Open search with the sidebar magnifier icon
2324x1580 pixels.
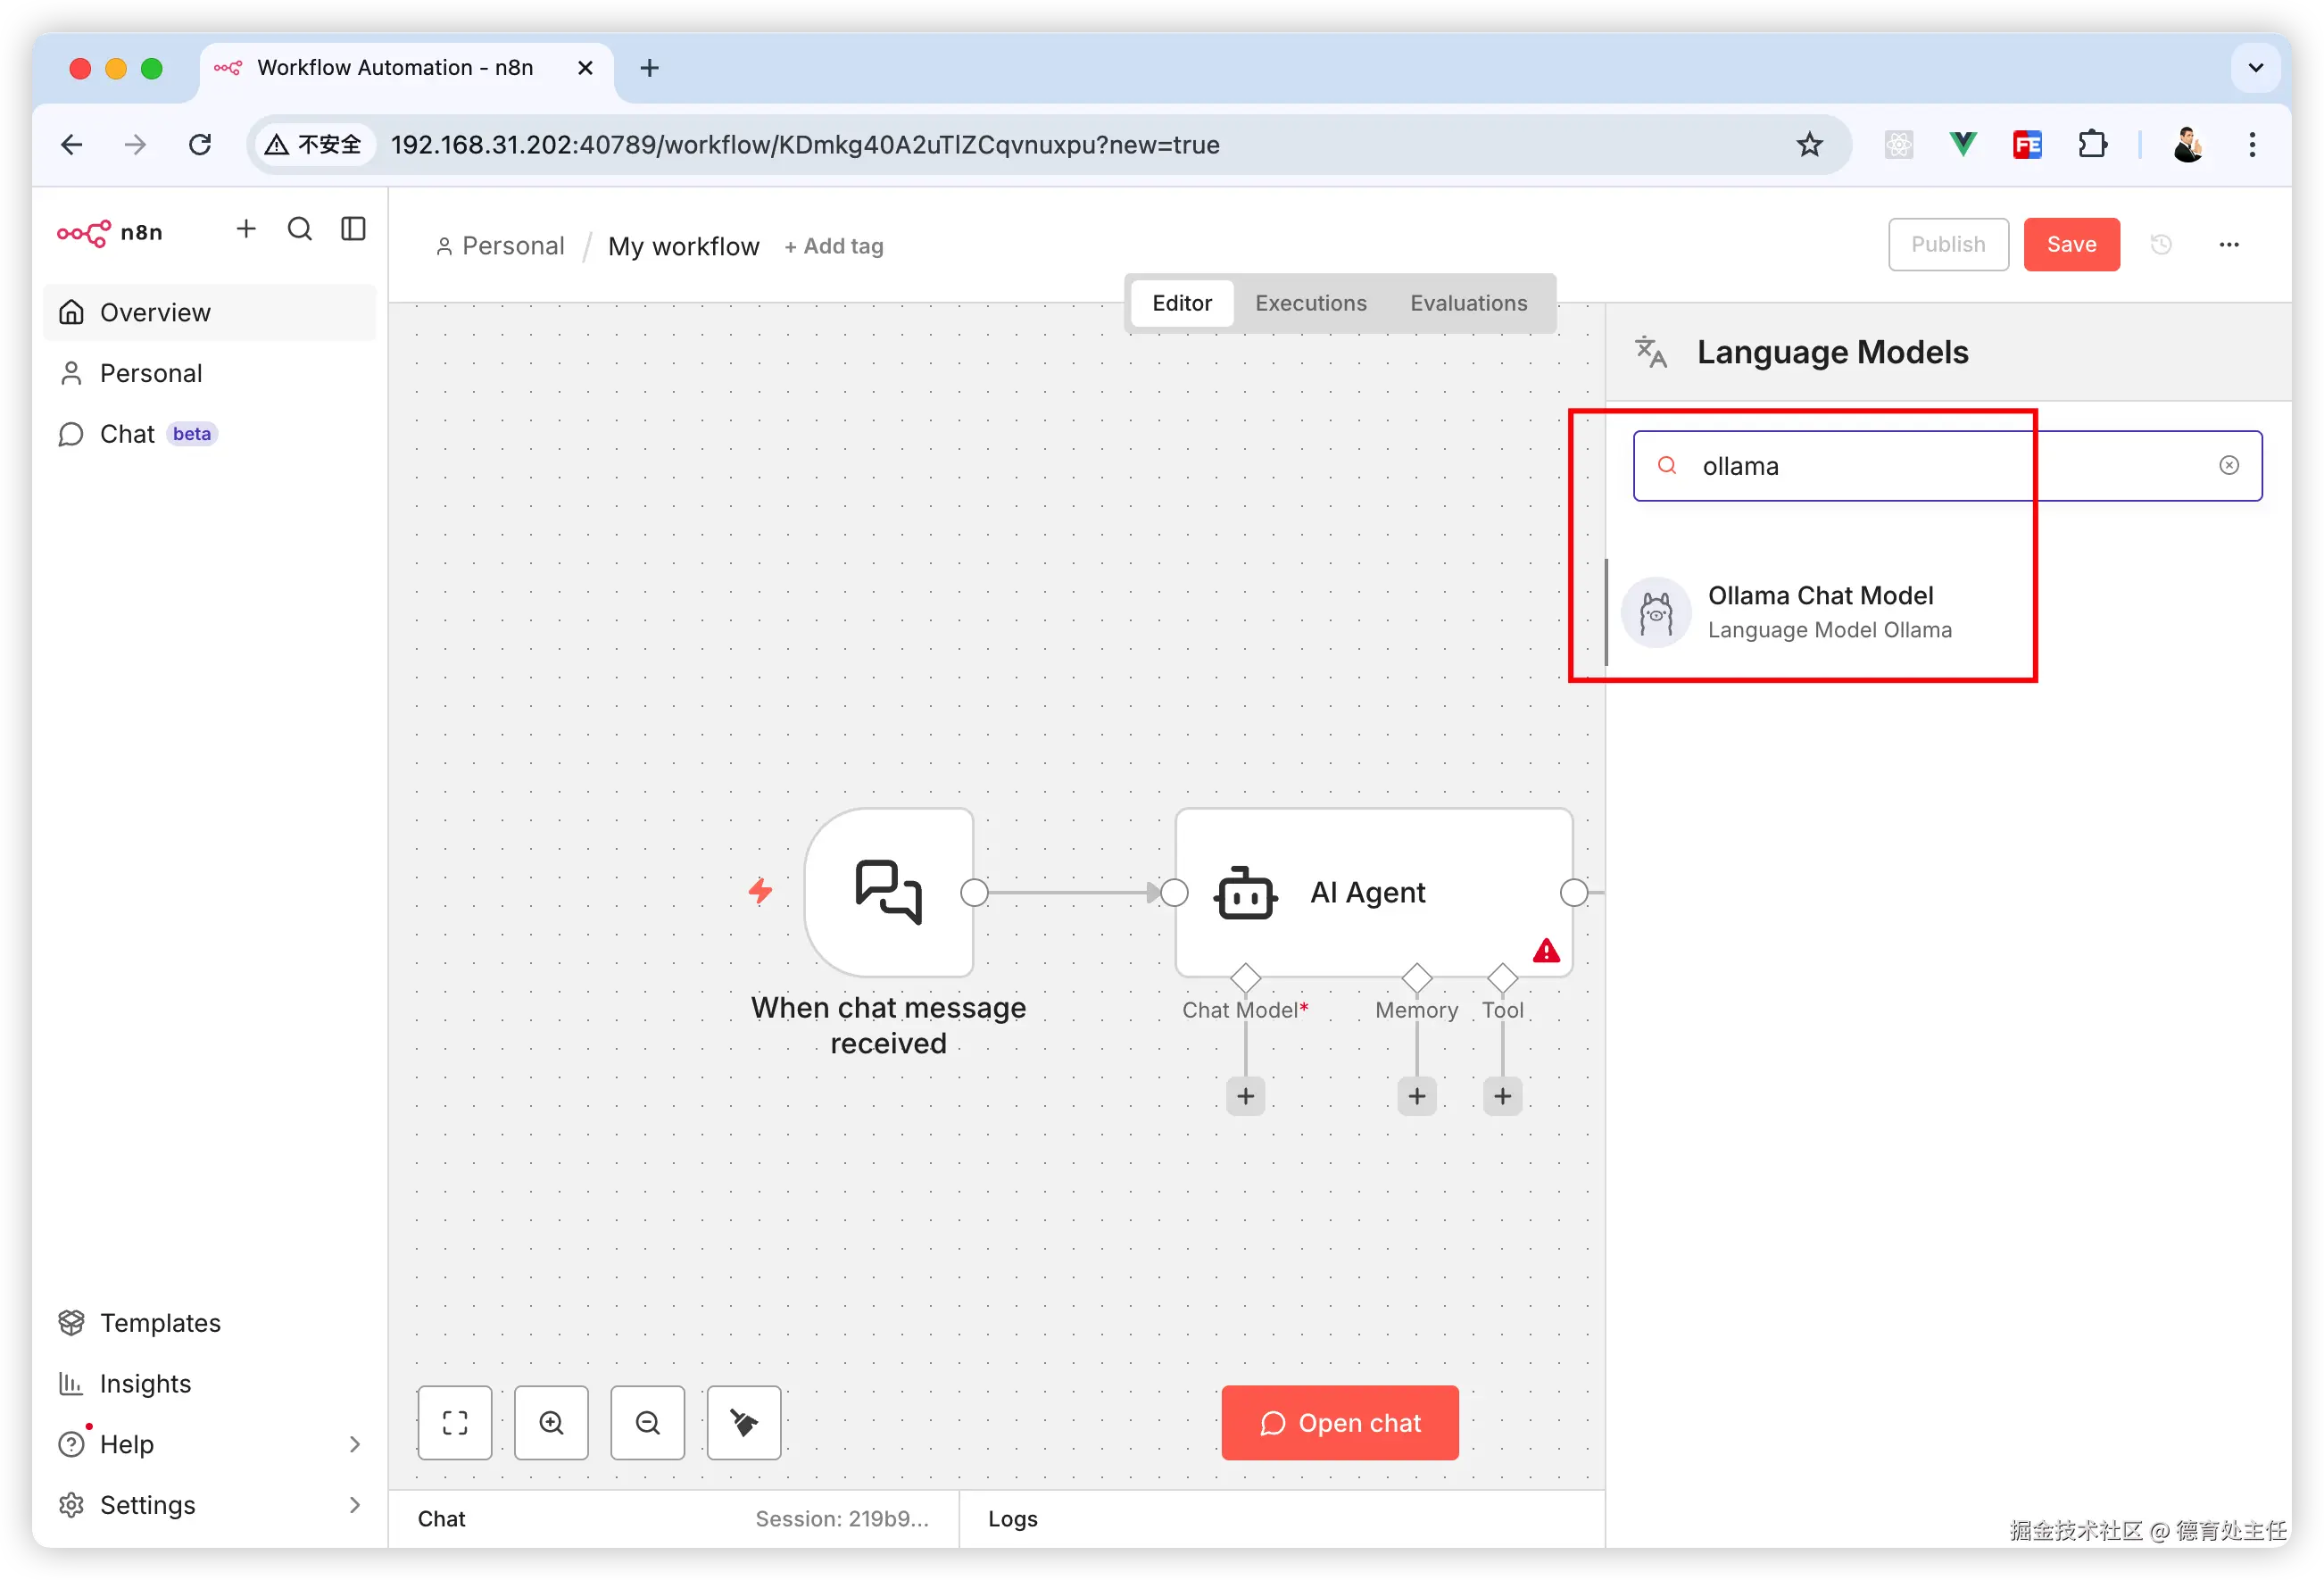point(300,229)
